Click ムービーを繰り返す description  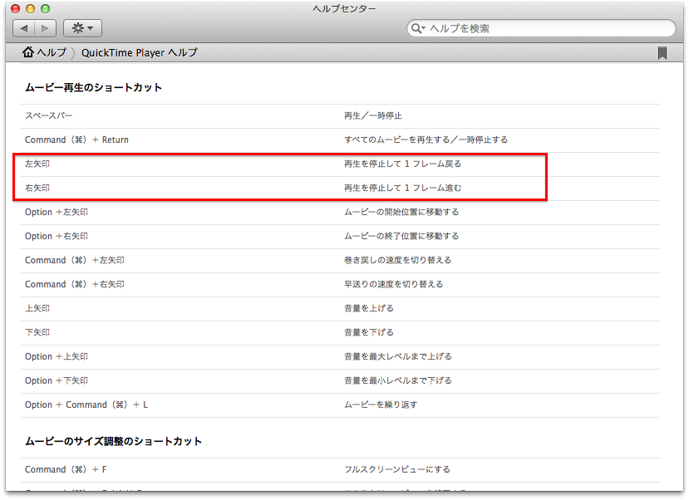click(x=381, y=404)
